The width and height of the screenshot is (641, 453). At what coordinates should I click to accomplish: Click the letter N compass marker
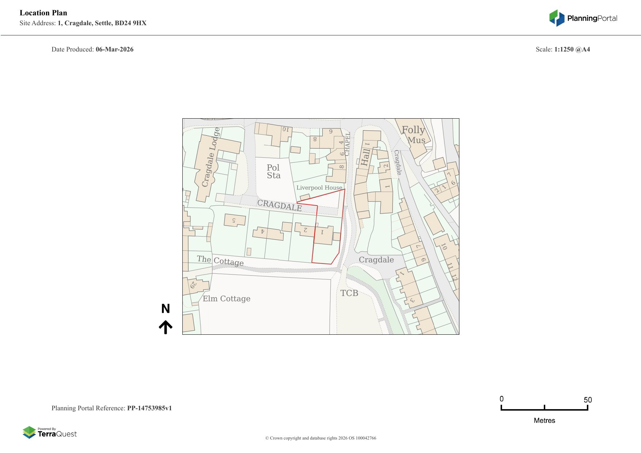click(x=166, y=309)
